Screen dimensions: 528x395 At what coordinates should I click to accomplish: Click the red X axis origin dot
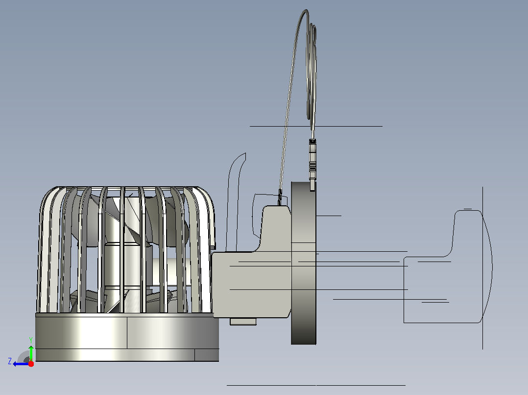(31, 364)
